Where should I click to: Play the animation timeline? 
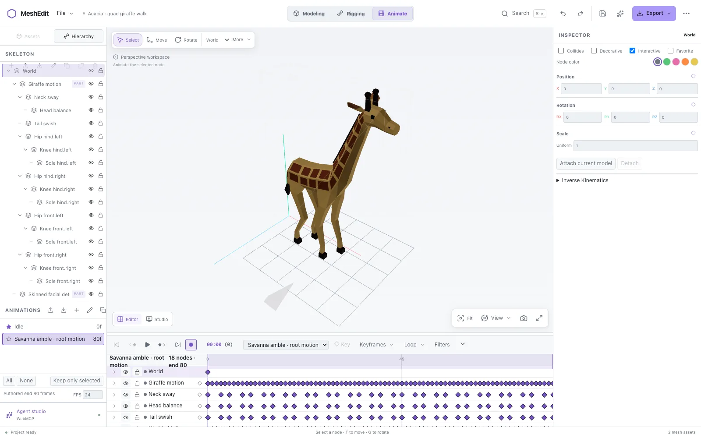pos(147,345)
